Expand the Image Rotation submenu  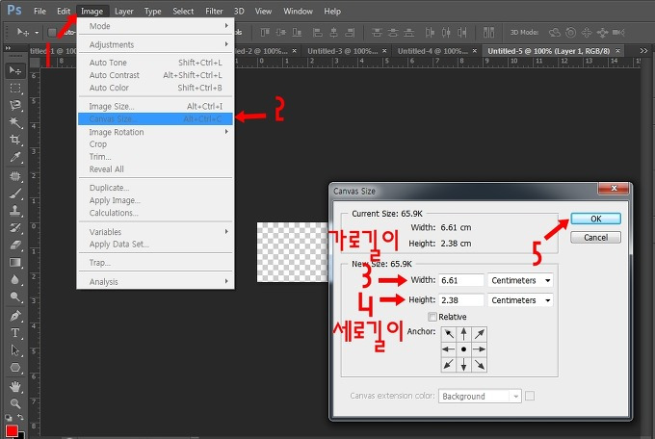[155, 132]
